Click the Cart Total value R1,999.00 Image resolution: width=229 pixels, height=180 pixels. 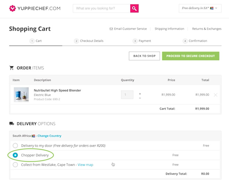[x=202, y=109]
